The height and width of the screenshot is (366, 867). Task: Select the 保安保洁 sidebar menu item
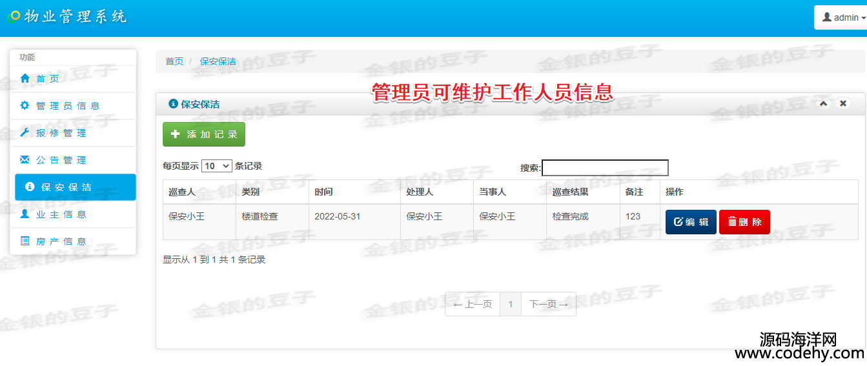point(75,187)
